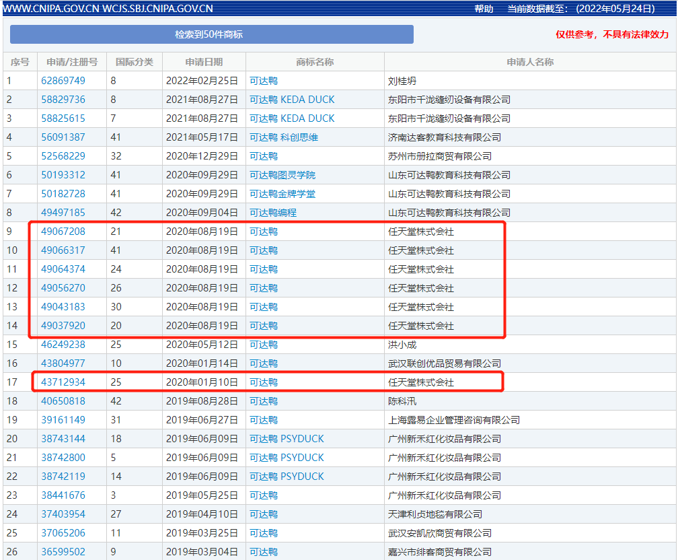Open trademark 可达鸭图灵学院

point(282,175)
